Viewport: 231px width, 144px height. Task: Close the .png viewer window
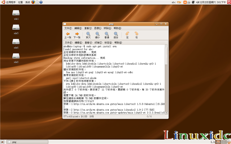click(x=166, y=24)
